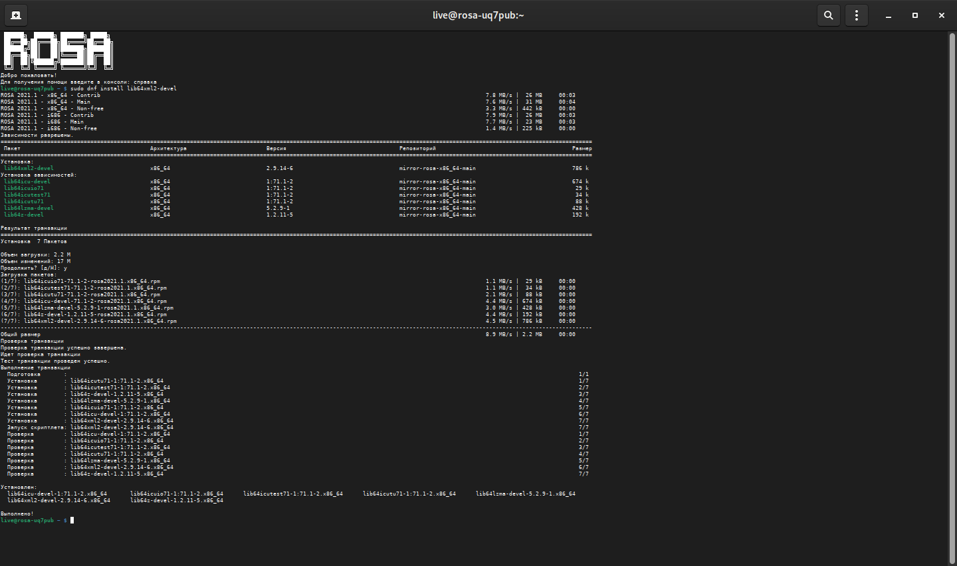Image resolution: width=957 pixels, height=566 pixels.
Task: Click the Выполнено! completion message
Action: pyautogui.click(x=17, y=514)
